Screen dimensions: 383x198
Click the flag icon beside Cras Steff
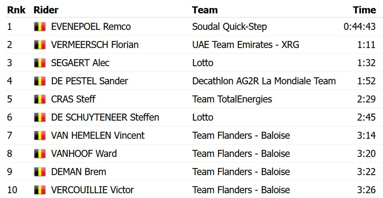point(40,99)
